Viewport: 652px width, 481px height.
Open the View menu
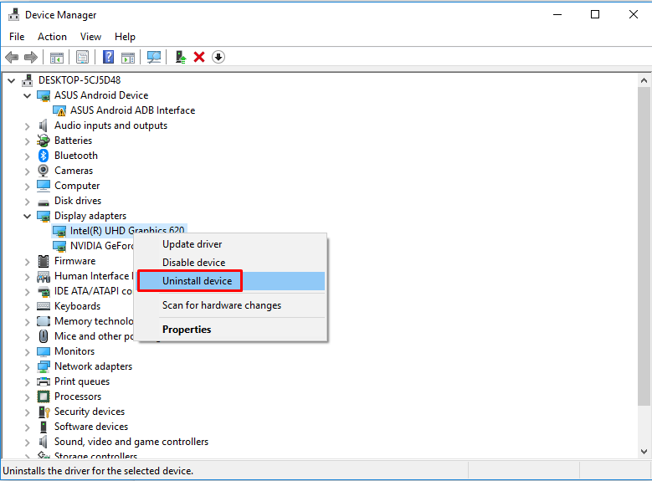click(x=90, y=37)
